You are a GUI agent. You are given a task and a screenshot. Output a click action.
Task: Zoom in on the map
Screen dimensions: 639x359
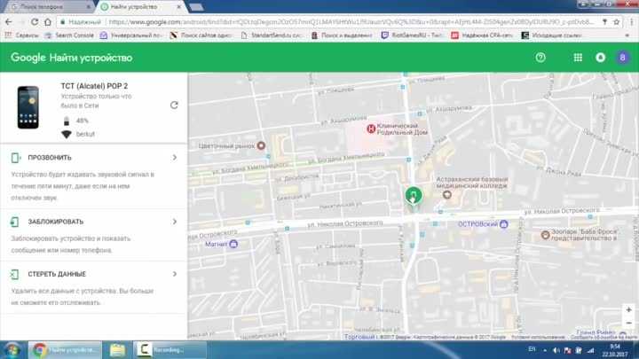point(629,309)
